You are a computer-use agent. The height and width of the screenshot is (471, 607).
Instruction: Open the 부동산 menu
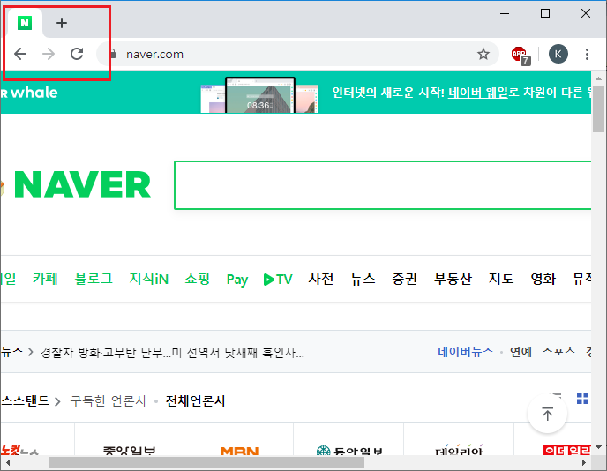point(453,279)
